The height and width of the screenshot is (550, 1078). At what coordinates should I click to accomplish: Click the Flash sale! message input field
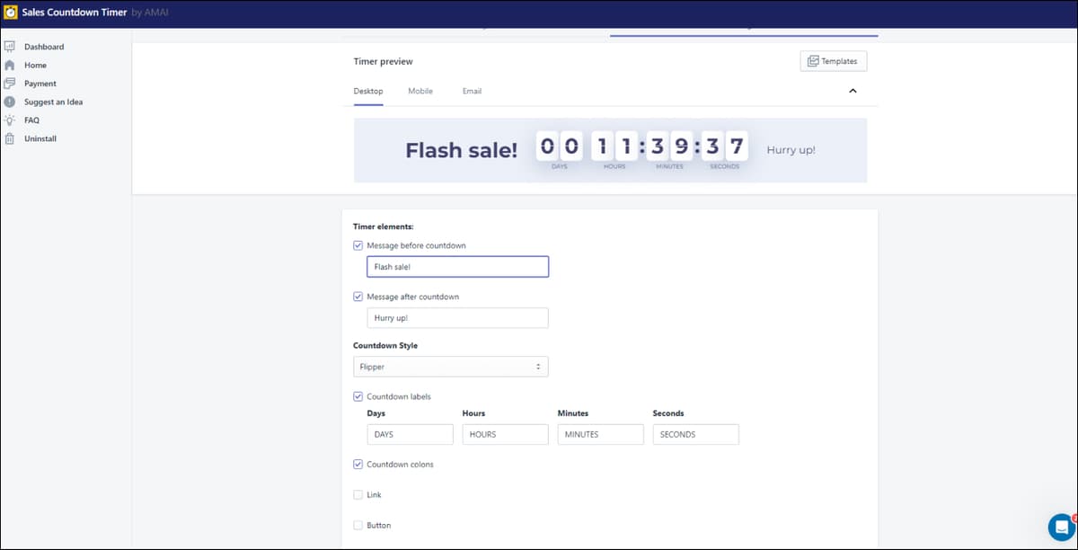pos(457,267)
